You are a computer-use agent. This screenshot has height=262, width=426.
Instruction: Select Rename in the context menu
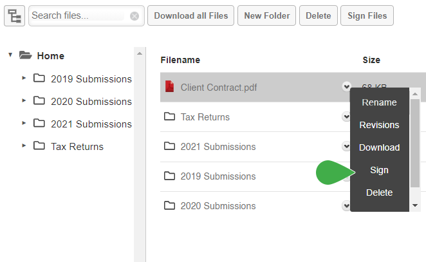click(x=379, y=102)
